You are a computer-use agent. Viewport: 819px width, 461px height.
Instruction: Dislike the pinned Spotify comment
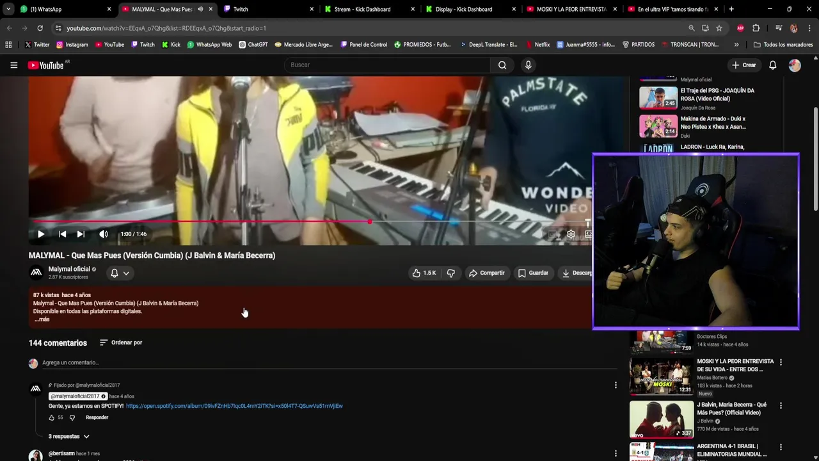click(72, 417)
